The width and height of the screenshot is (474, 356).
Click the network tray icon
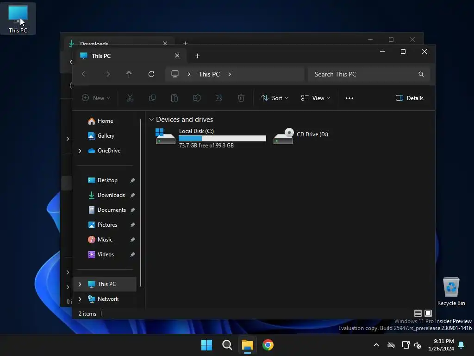tap(405, 345)
